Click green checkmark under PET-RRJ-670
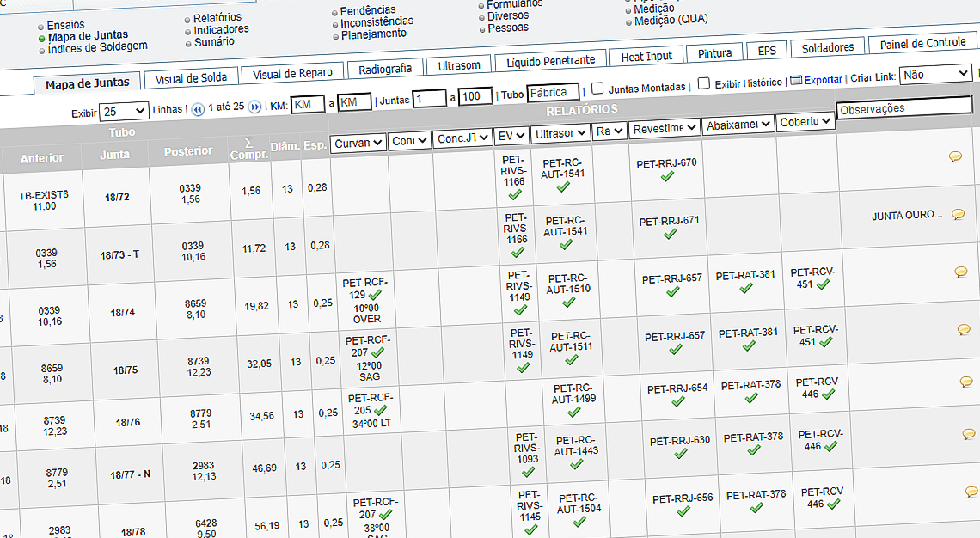 pos(667,176)
